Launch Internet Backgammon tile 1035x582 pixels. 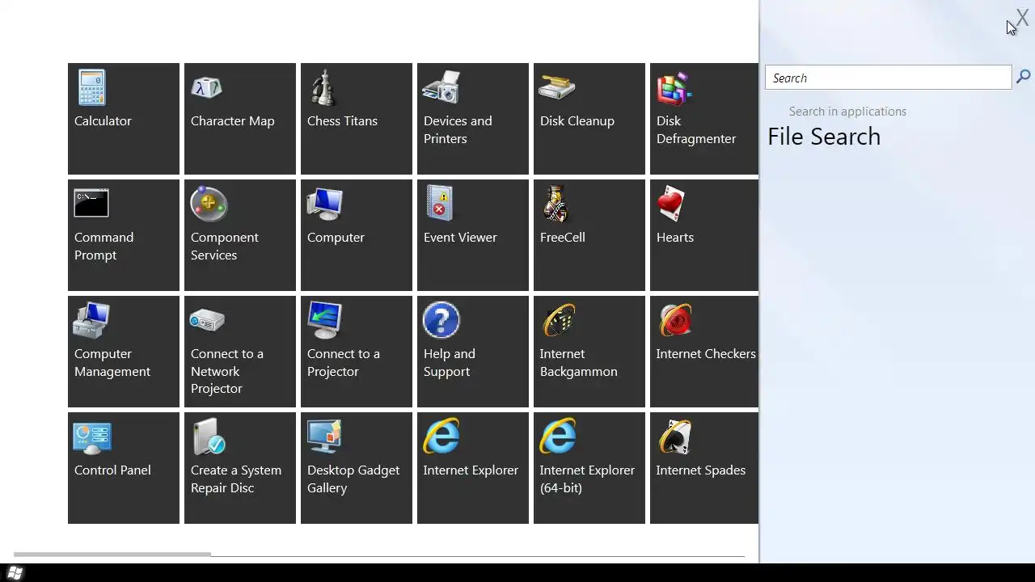[589, 352]
